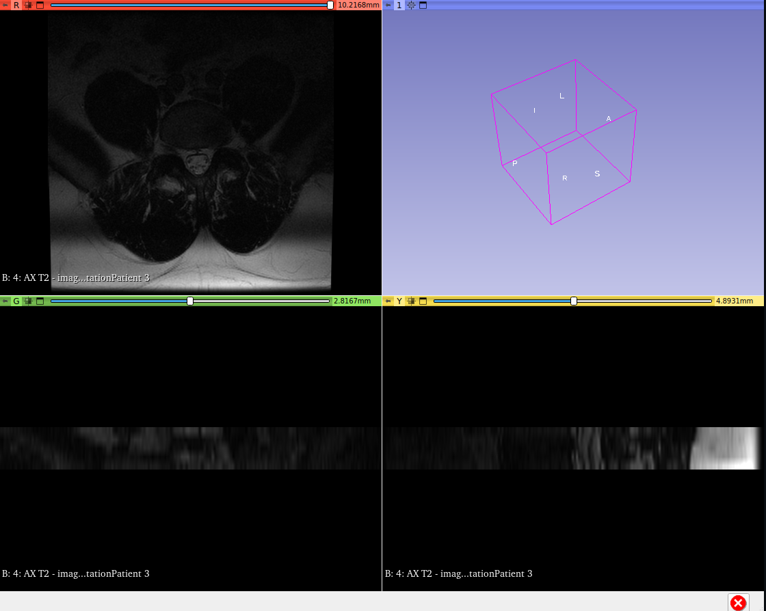The image size is (766, 611).
Task: Expand the red slice view controller options
Action: pos(5,5)
